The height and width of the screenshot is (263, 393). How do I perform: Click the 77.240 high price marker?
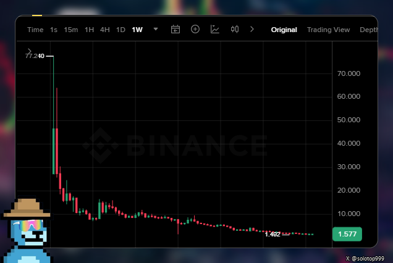pos(35,56)
